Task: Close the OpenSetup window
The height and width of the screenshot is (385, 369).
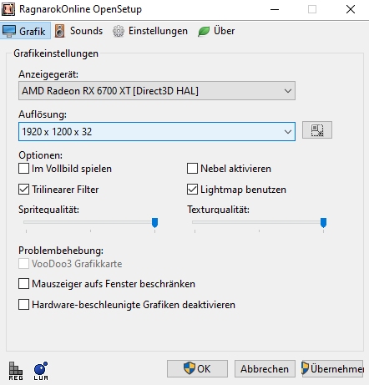Action: (351, 9)
